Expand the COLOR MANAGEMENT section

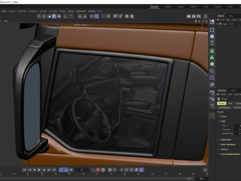click(219, 154)
